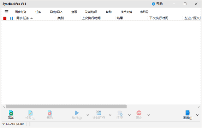Open the 技术支持 menu
The height and width of the screenshot is (128, 202).
(126, 12)
